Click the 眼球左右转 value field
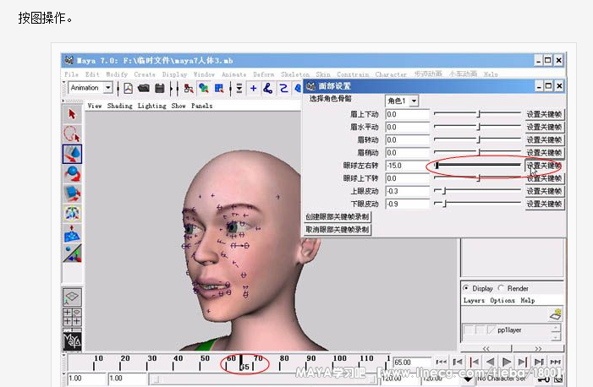The image size is (593, 387). (x=407, y=166)
